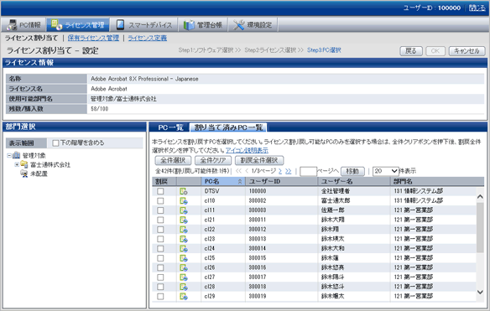Click the 割戻全件選択 button

259,160
